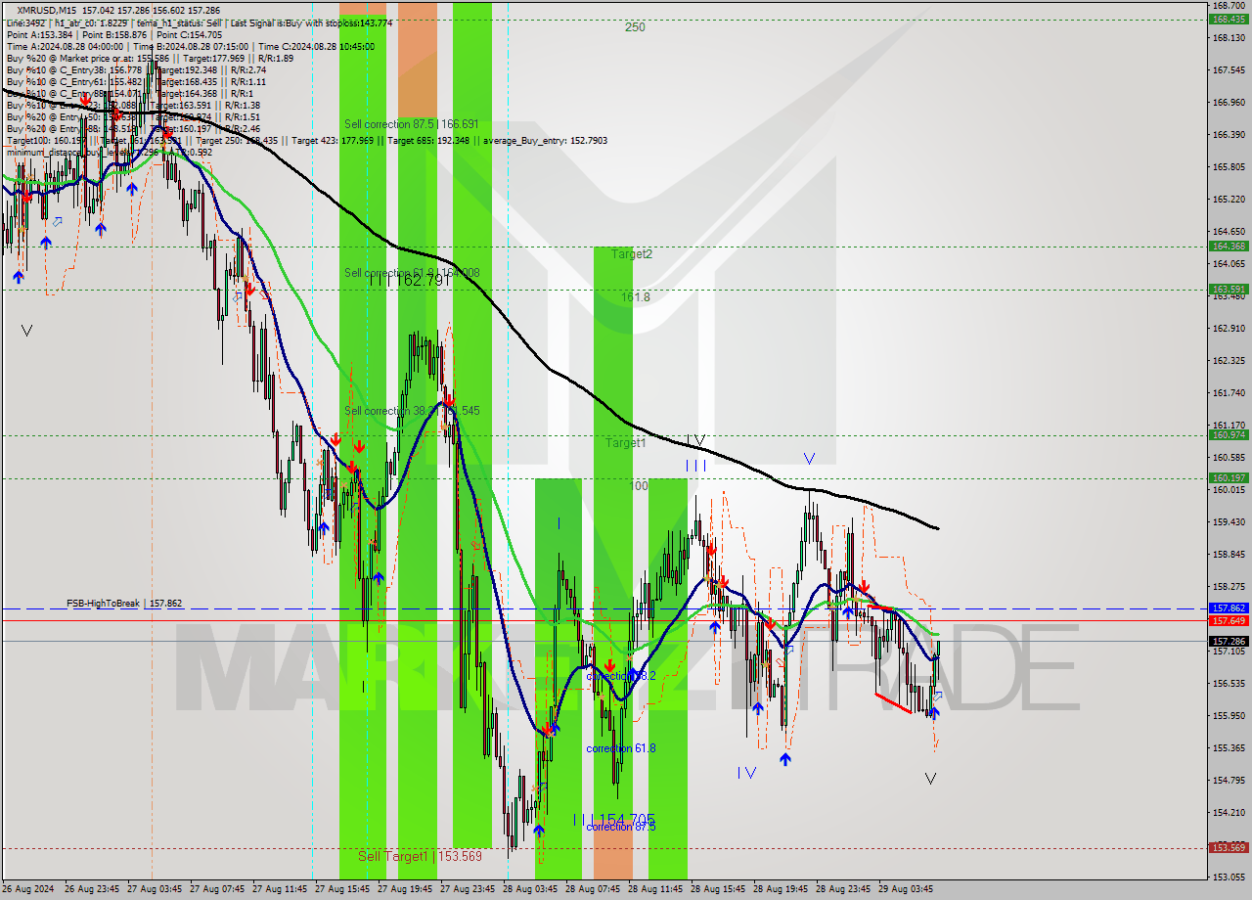Click the '155.365' price axis value

click(1229, 747)
